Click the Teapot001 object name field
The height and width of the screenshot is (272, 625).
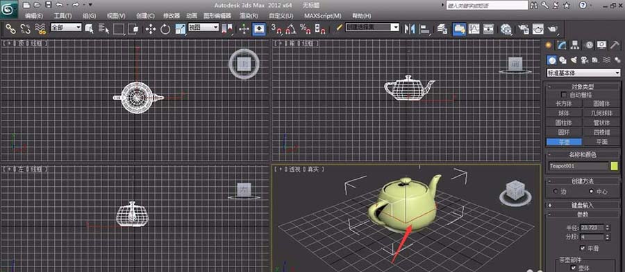point(578,166)
